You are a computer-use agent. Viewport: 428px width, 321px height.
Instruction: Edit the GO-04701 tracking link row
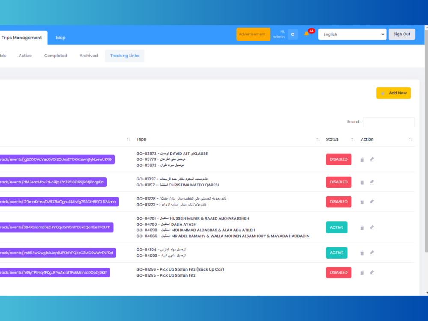click(372, 227)
